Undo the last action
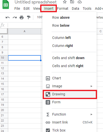The height and width of the screenshot is (132, 103). [x=8, y=17]
